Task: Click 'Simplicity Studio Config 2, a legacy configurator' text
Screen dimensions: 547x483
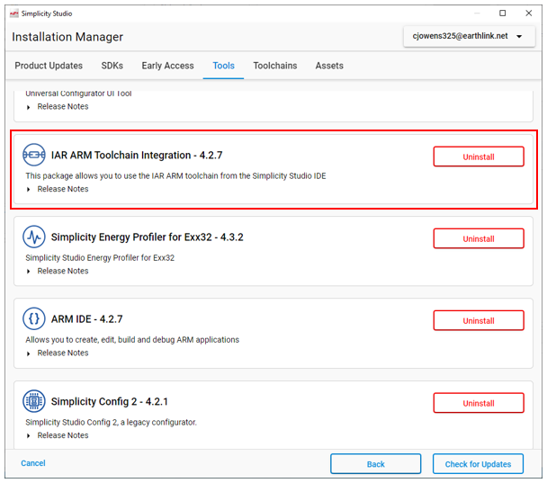Action: [x=111, y=423]
